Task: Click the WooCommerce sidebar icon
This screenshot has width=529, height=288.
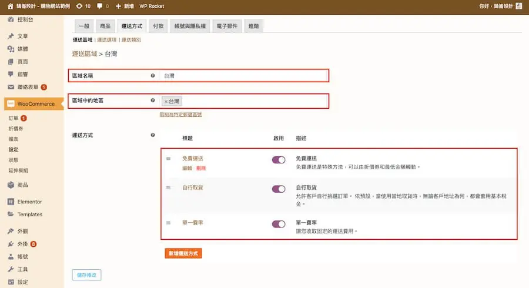Action: coord(11,104)
